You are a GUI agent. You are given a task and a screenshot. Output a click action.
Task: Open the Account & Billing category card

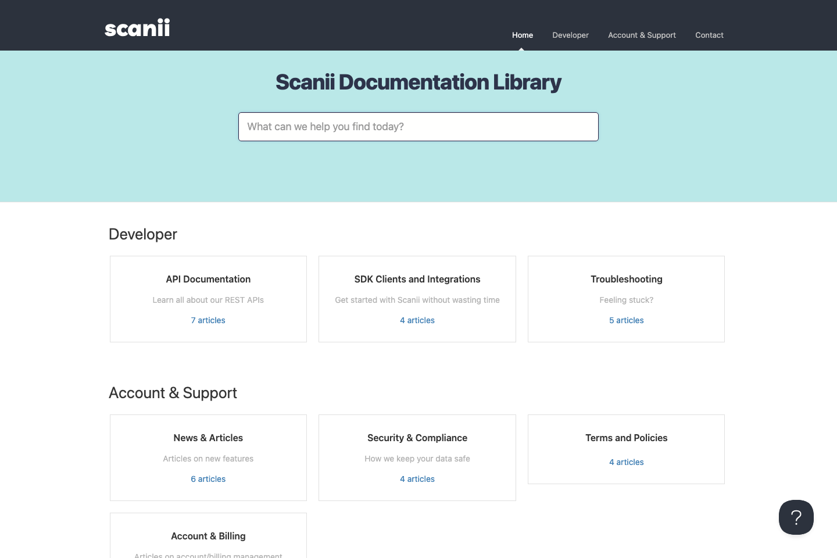pyautogui.click(x=208, y=536)
